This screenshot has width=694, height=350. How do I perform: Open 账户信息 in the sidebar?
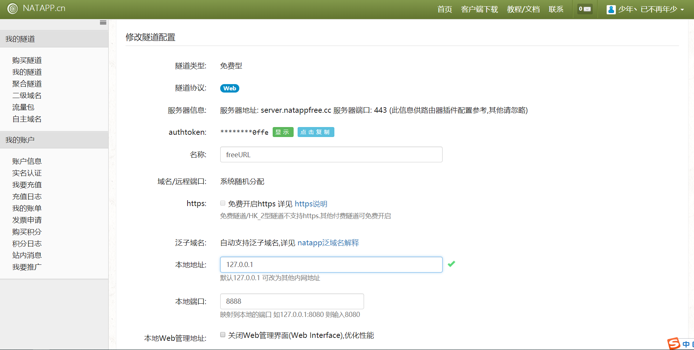point(27,161)
